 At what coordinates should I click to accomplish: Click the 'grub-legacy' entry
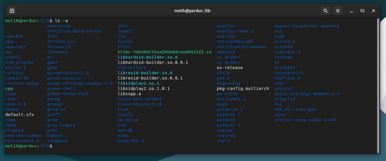tap(61, 125)
